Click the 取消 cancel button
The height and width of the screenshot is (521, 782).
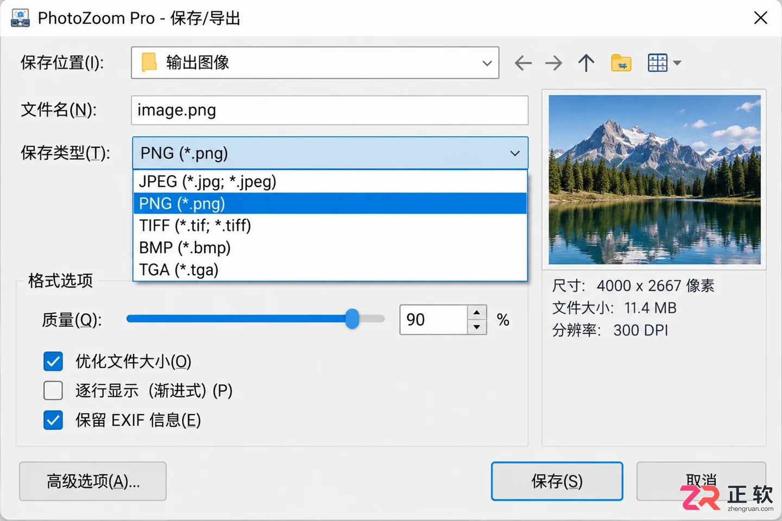(701, 481)
